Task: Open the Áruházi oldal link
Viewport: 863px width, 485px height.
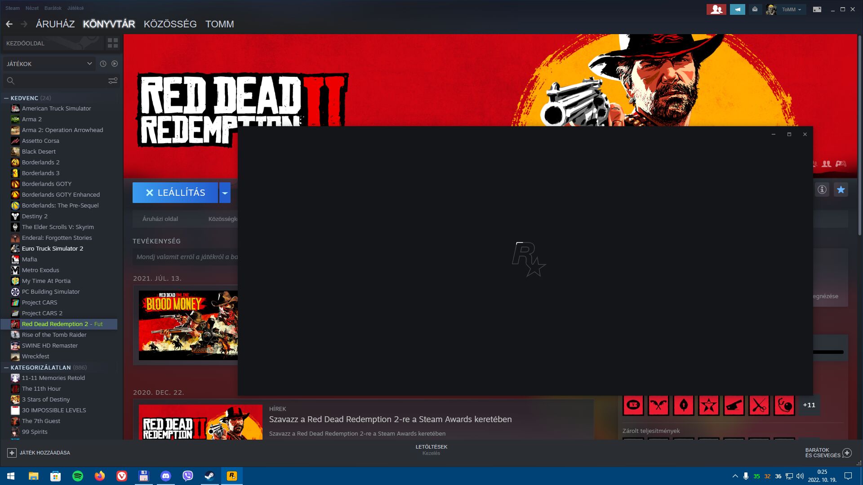Action: coord(160,219)
